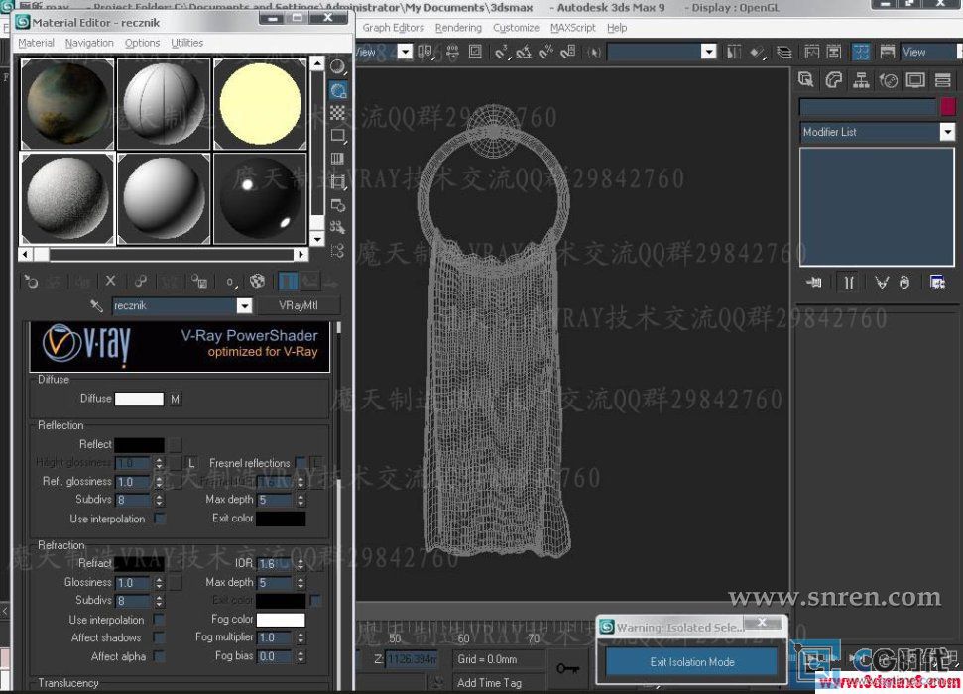
Task: Open Utilities menu in Material Editor
Action: [186, 43]
